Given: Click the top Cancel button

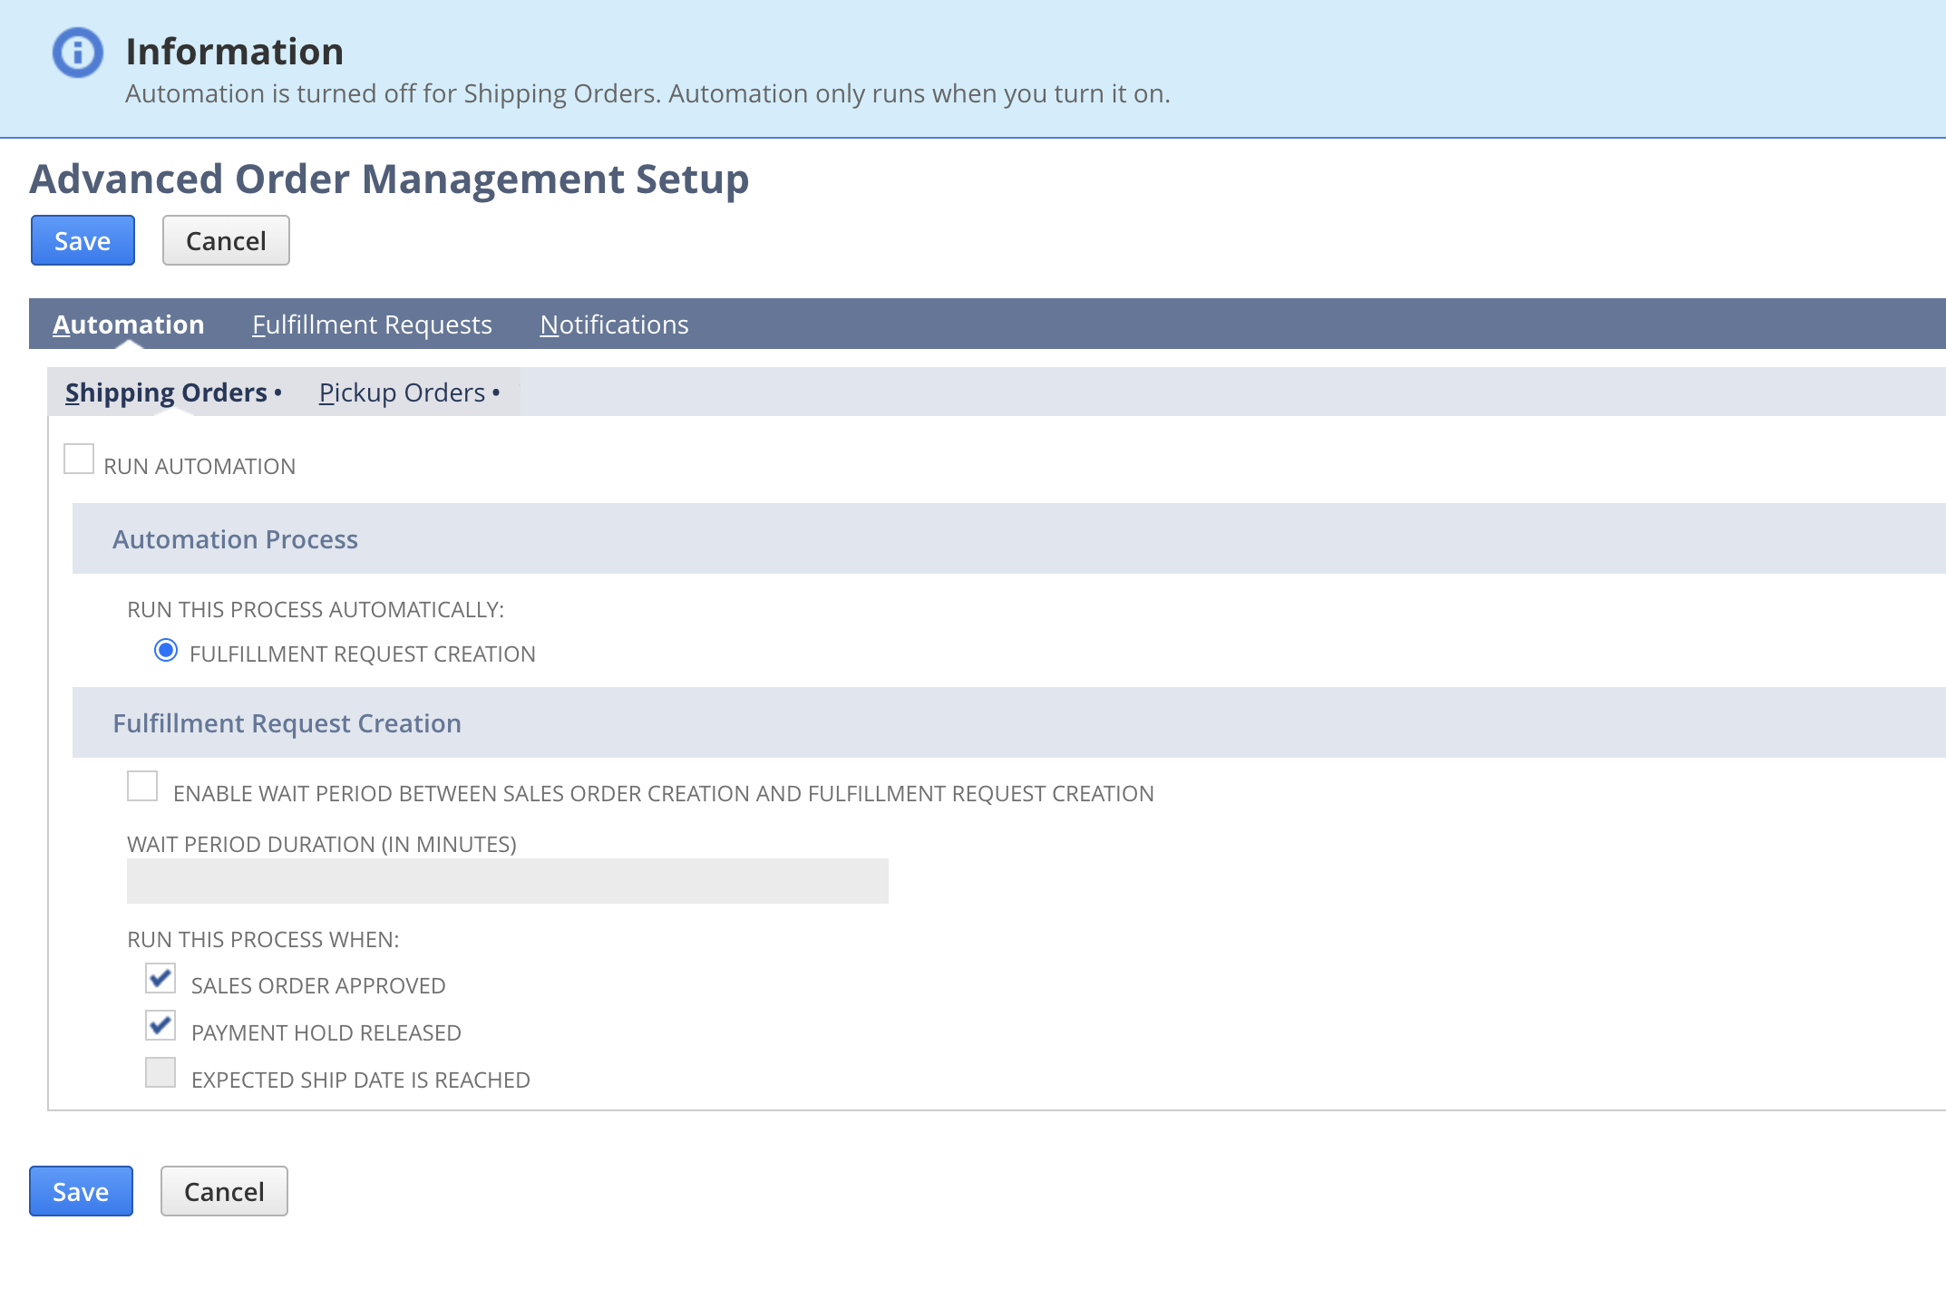Looking at the screenshot, I should coord(226,240).
